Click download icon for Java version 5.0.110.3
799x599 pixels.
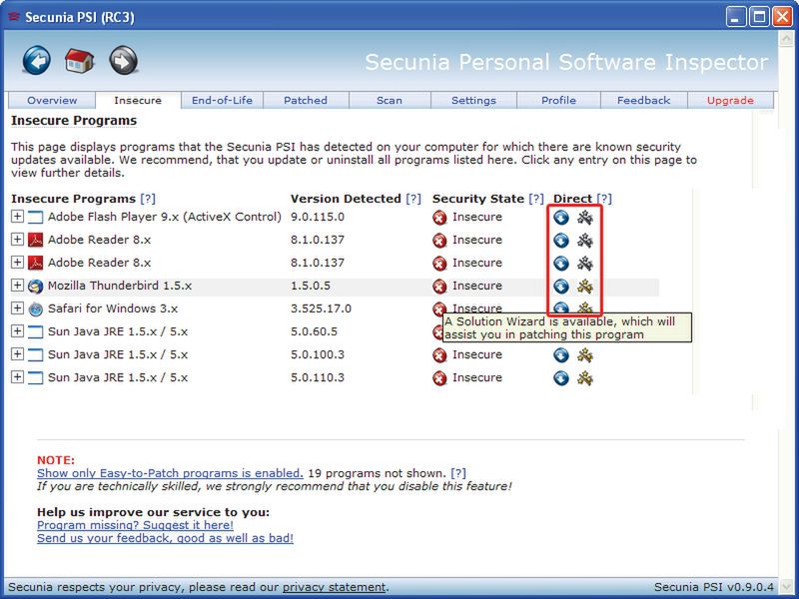tap(561, 377)
